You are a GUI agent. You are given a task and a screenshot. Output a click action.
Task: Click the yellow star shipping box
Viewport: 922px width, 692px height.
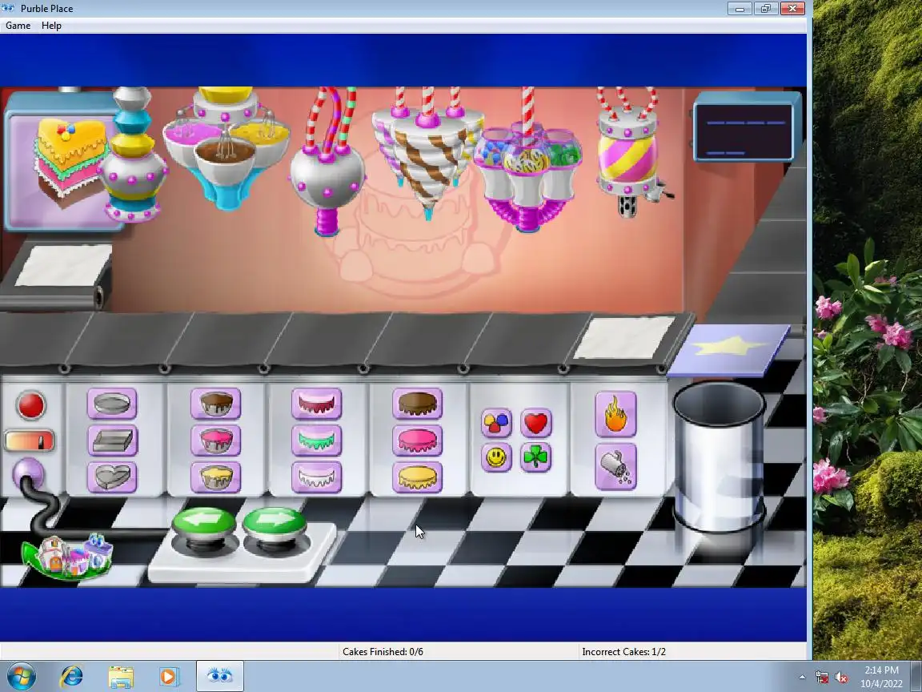point(730,351)
